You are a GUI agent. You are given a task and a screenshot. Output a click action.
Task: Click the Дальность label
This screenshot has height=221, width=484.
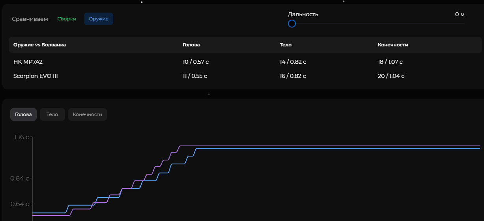303,14
